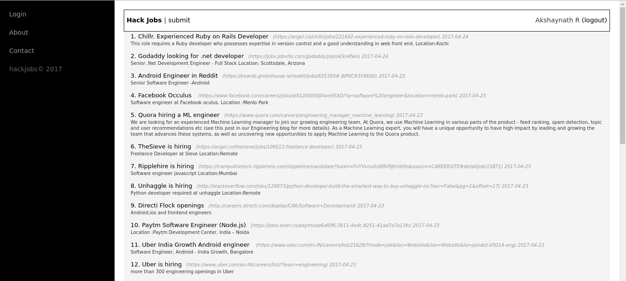Viewport: 626px width, 281px height.
Task: Click Freelance Developer at Sieve description
Action: pyautogui.click(x=184, y=154)
